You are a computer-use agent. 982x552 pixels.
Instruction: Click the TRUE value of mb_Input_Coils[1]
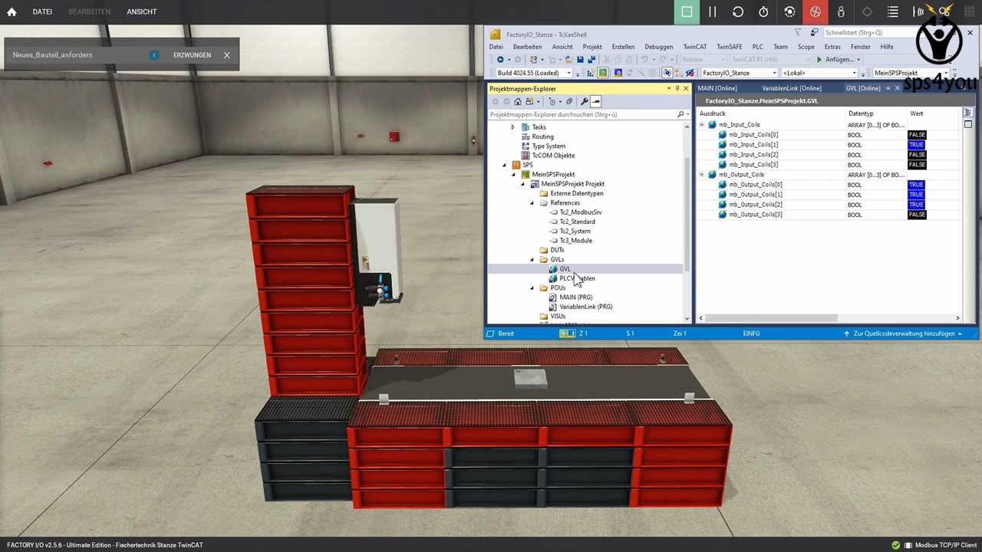[x=916, y=145]
